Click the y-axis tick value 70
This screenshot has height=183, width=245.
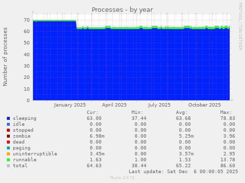tap(27, 20)
